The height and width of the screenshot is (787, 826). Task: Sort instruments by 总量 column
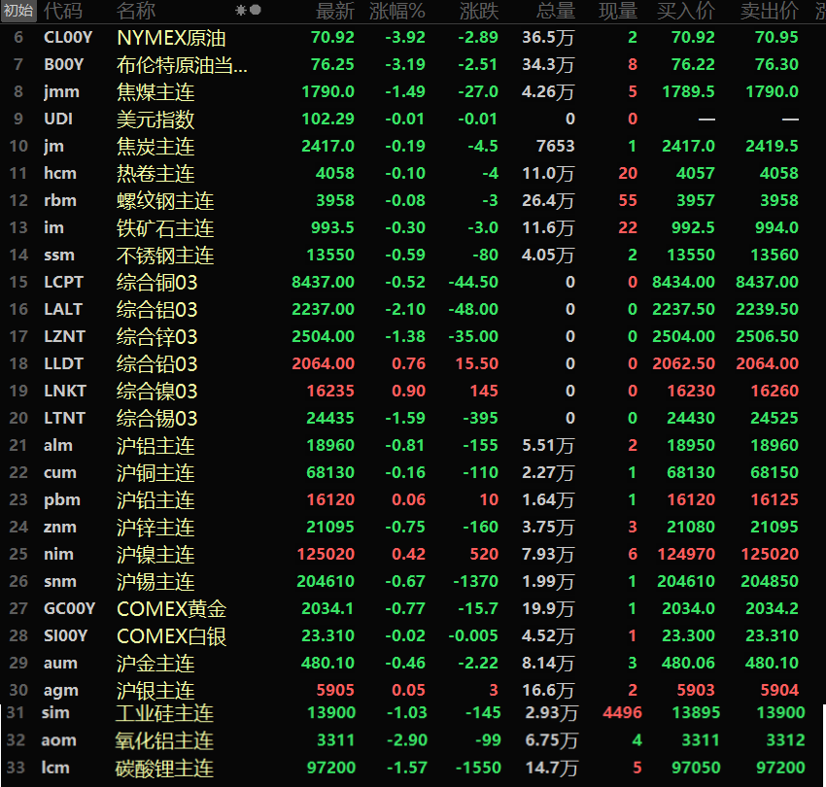pos(557,11)
